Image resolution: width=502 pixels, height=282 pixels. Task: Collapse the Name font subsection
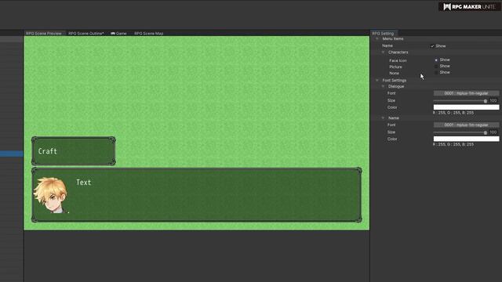(383, 118)
